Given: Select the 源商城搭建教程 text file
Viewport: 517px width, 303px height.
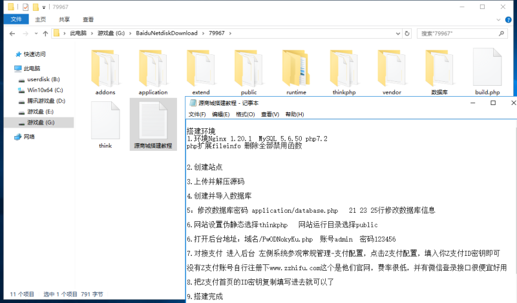Looking at the screenshot, I should tap(153, 125).
